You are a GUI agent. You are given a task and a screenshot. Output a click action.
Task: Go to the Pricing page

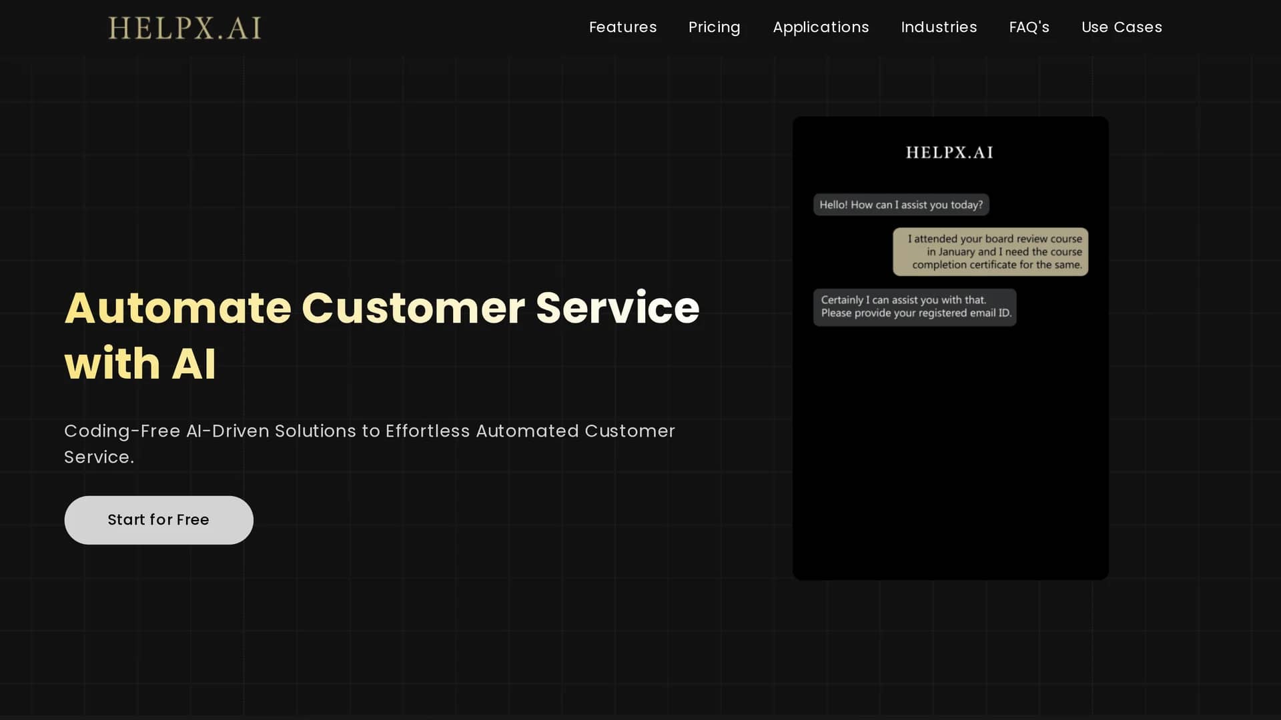[714, 27]
